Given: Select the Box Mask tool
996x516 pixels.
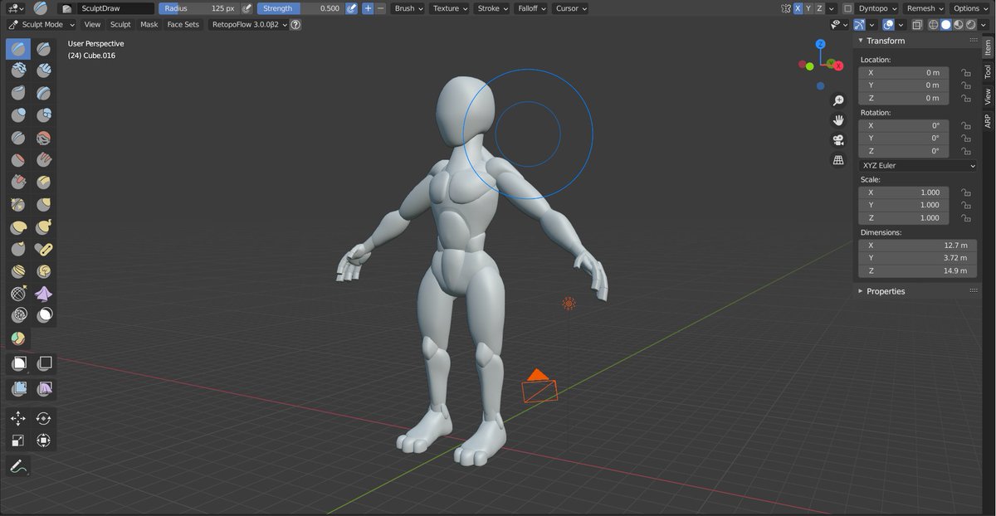Looking at the screenshot, I should click(18, 363).
